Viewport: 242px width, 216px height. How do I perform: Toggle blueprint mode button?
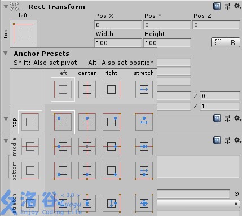(x=218, y=42)
